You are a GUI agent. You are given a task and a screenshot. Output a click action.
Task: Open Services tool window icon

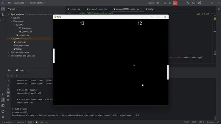tap(3, 94)
